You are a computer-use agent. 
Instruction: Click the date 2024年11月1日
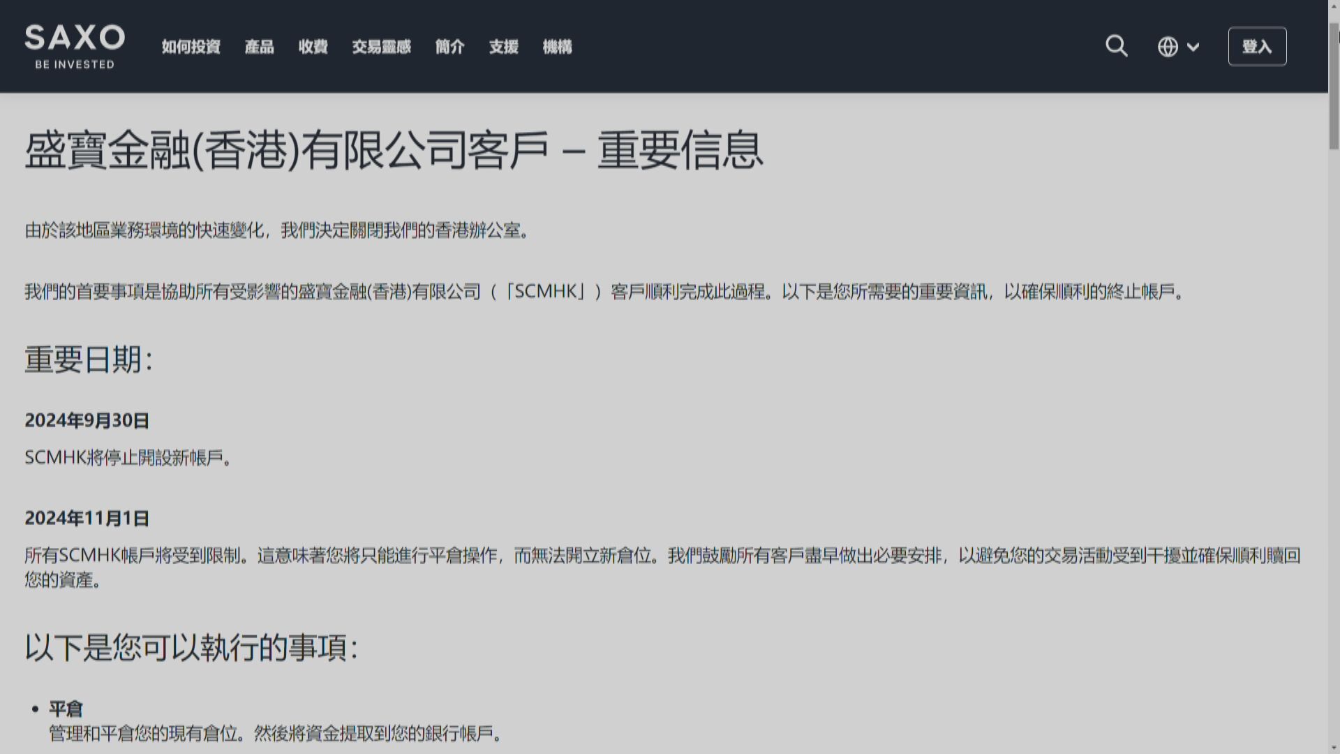(x=87, y=518)
